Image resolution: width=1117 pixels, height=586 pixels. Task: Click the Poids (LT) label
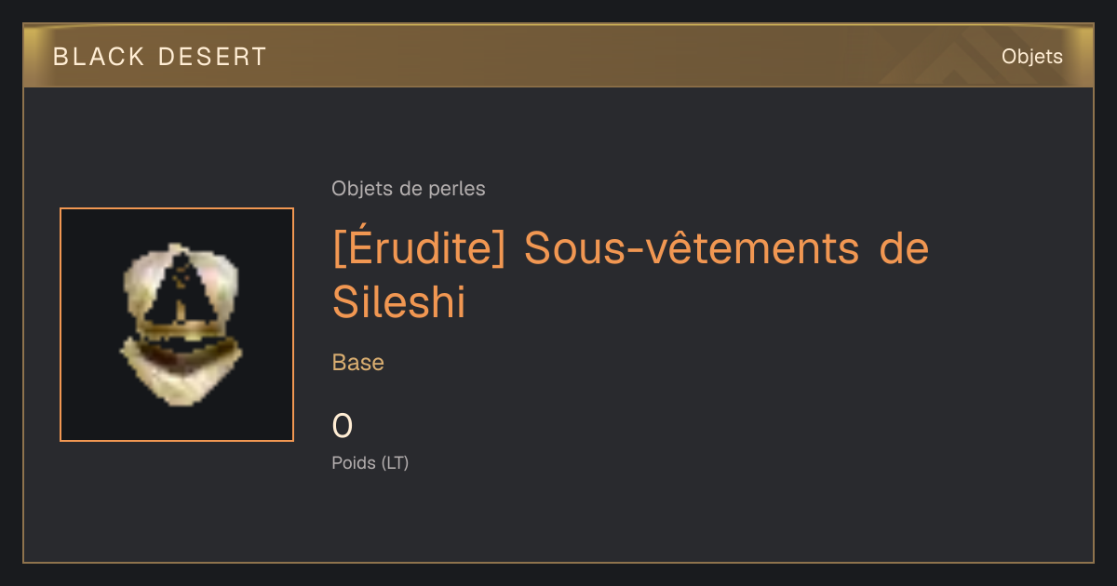click(370, 462)
